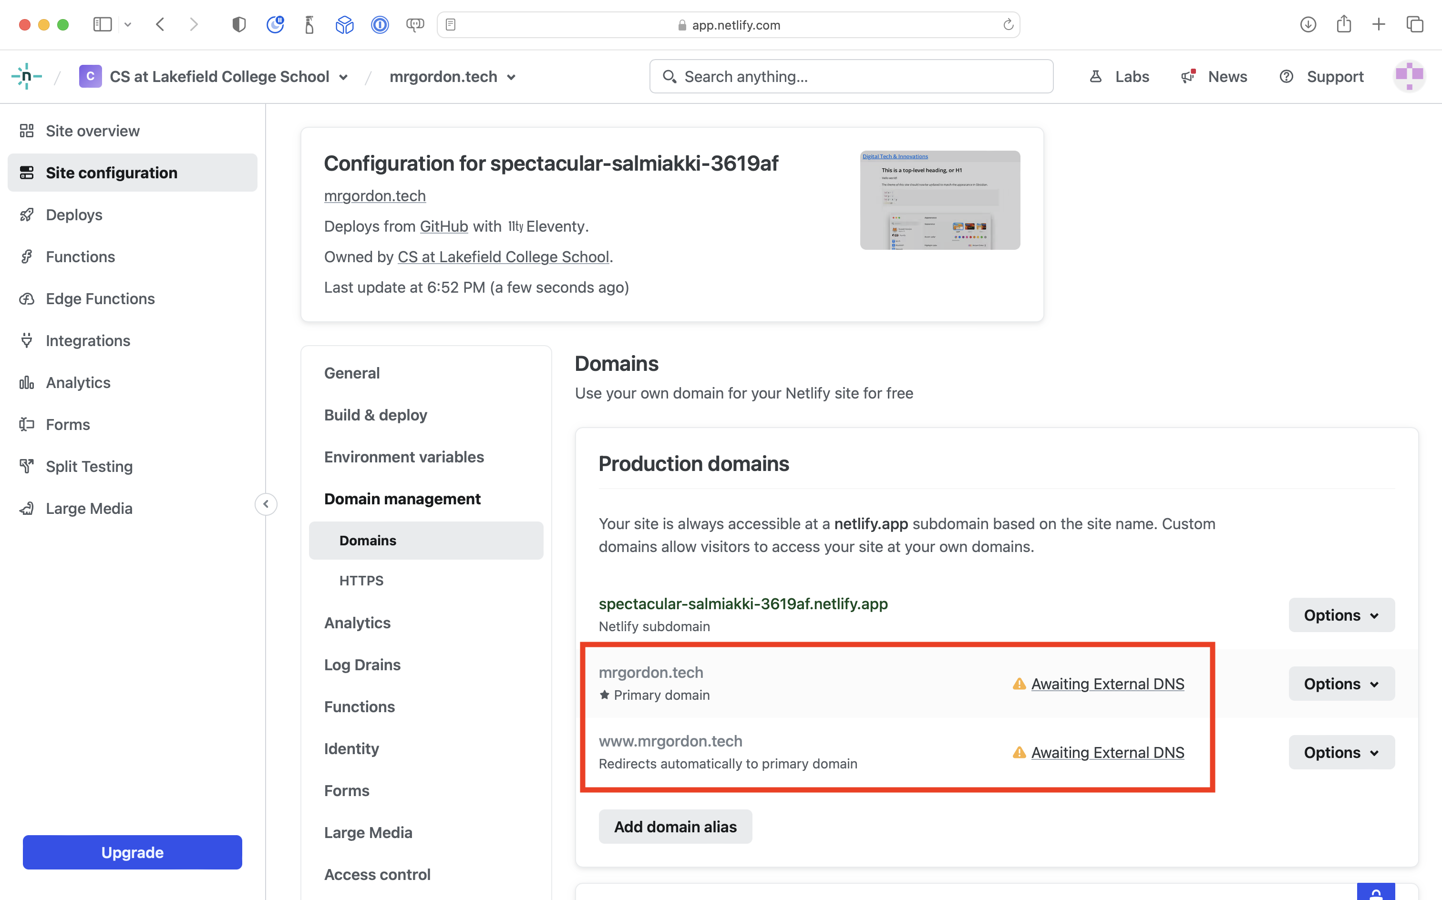Open the 1Password extension icon
This screenshot has width=1442, height=900.
[380, 24]
